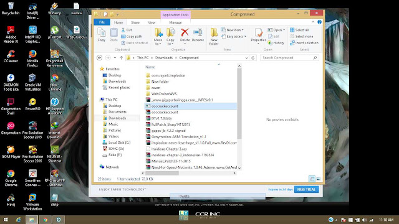Click Copy path in ribbon

132,37
